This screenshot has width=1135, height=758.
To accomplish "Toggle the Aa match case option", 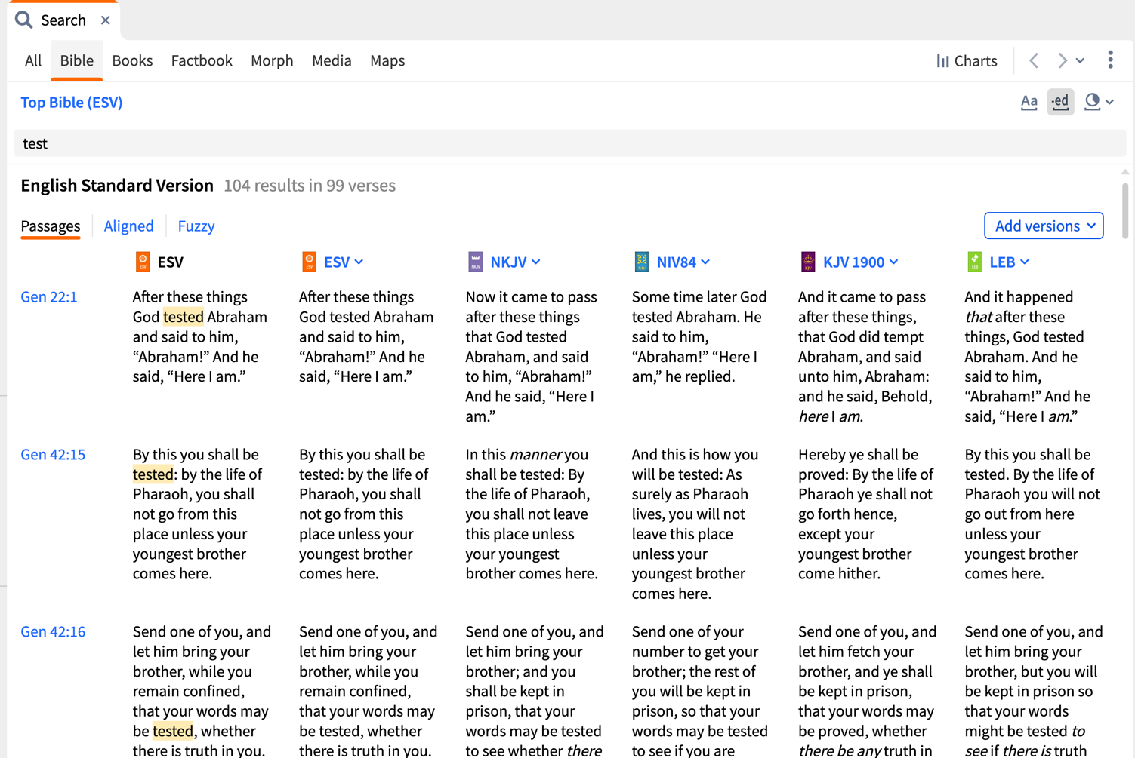I will (x=1029, y=102).
